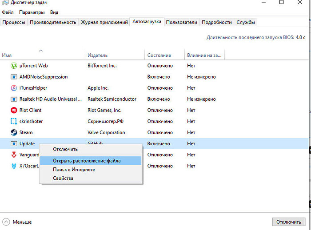The image size is (311, 230).
Task: Open the Вид menu
Action: [x=54, y=12]
